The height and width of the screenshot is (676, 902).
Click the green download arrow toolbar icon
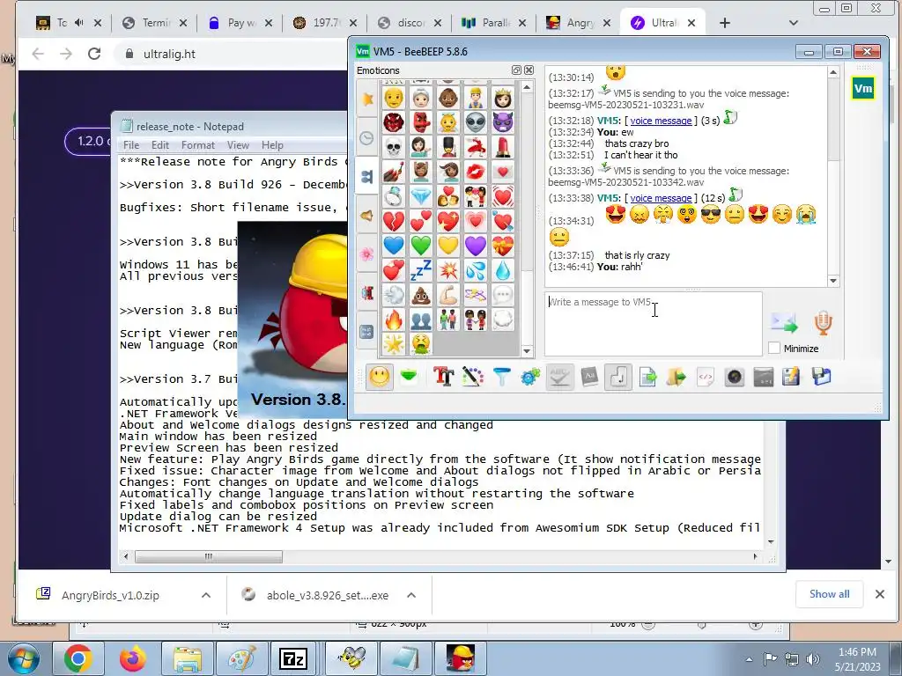point(409,377)
